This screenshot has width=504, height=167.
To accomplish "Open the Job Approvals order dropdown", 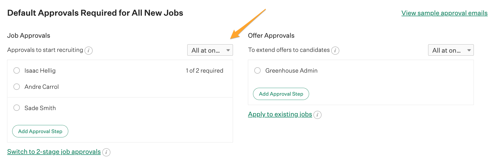I will 210,50.
